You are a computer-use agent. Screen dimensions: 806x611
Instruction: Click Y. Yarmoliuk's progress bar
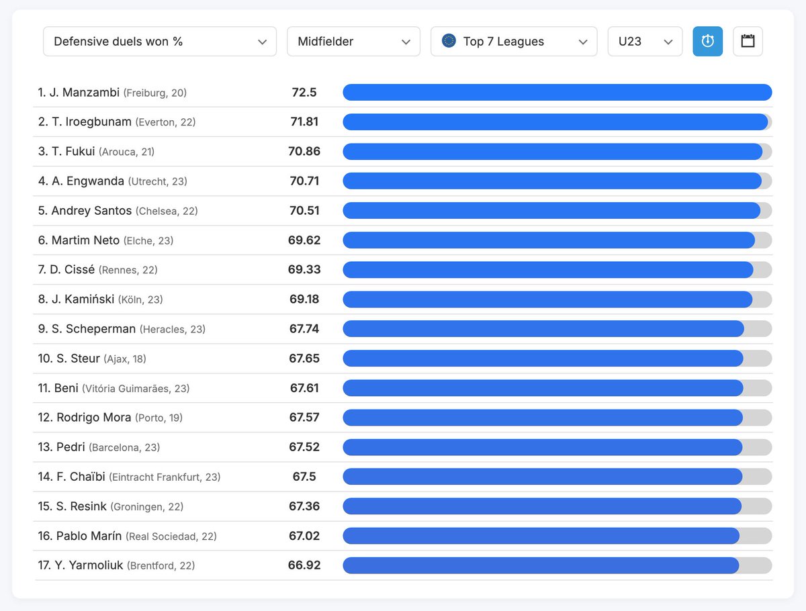(x=557, y=565)
